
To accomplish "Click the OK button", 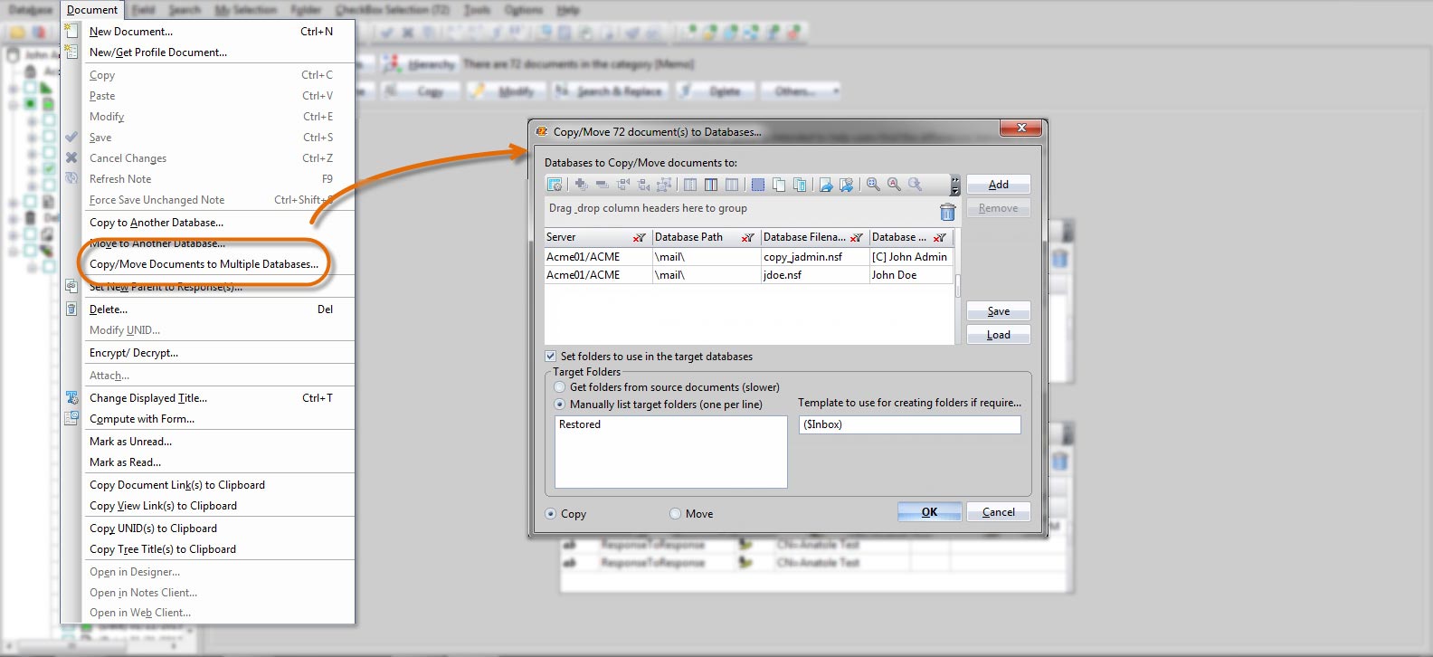I will [x=929, y=512].
